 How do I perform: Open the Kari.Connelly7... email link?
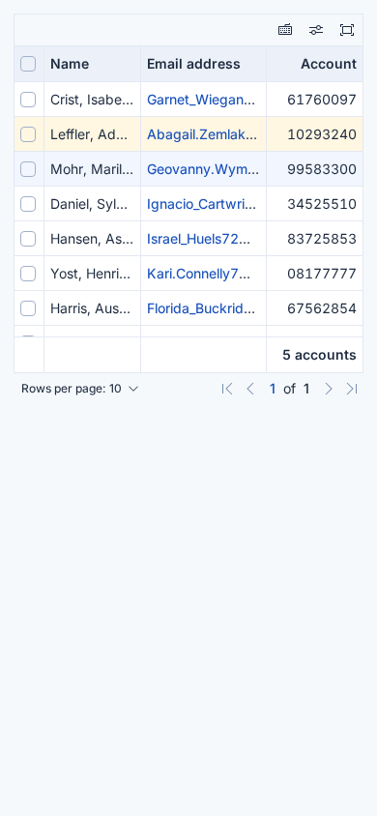[199, 274]
